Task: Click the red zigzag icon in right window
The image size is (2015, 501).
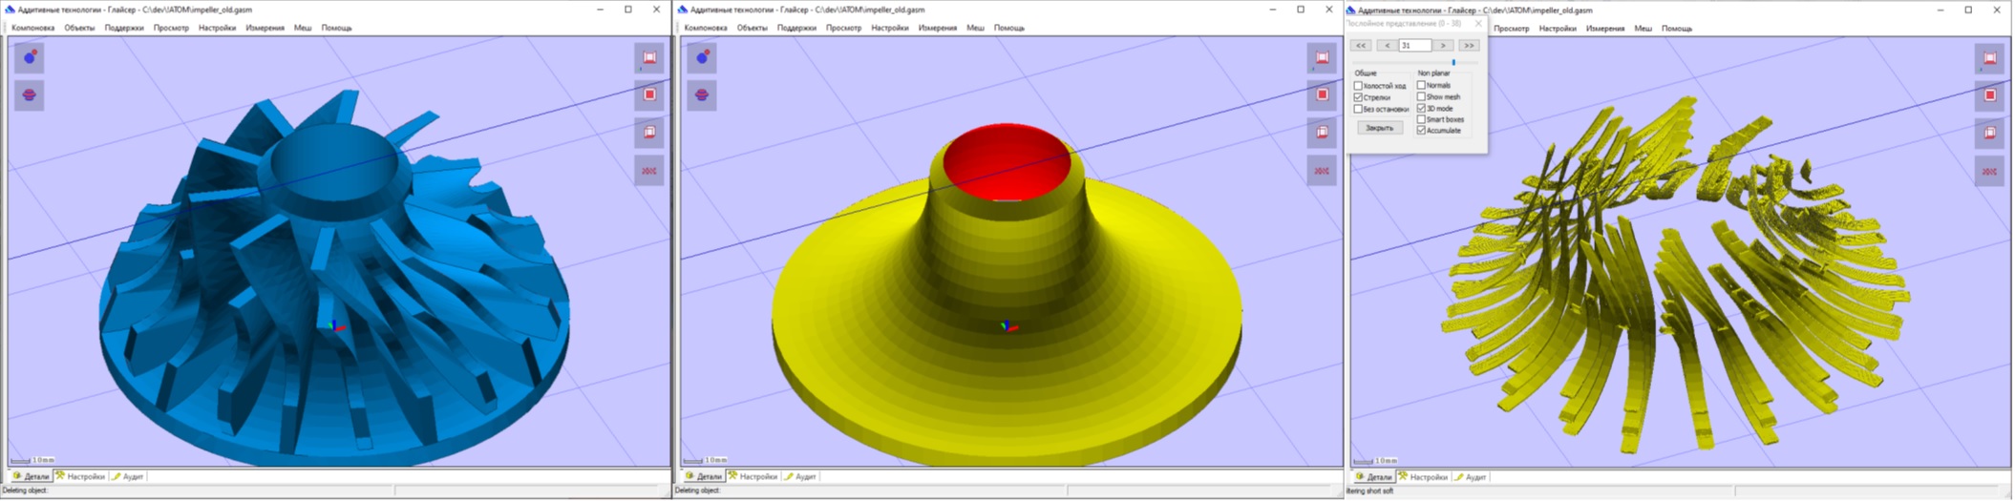Action: tap(1990, 171)
